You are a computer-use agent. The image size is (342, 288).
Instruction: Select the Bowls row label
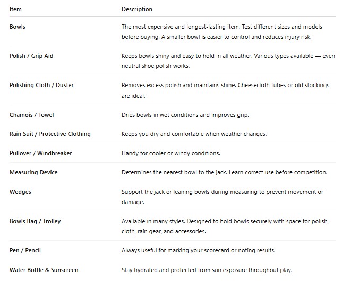tap(18, 27)
